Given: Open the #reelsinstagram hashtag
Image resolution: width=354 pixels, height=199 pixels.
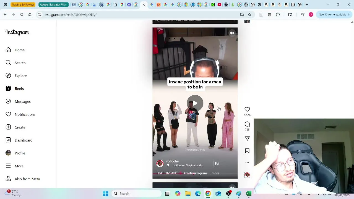Looking at the screenshot, I should (195, 173).
